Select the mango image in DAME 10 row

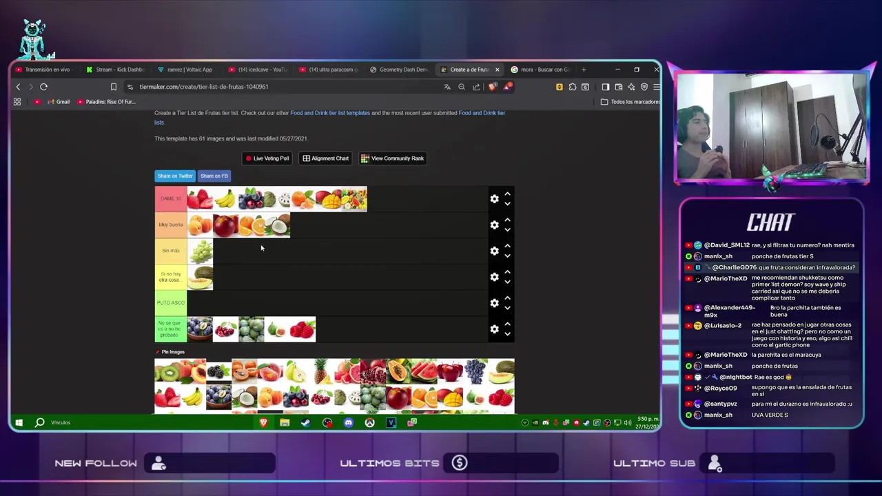329,199
